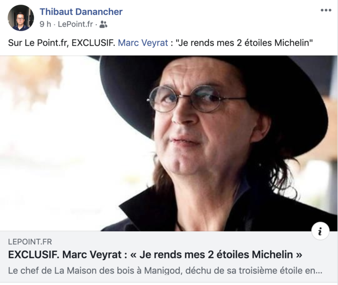Visit Thibaut Danancher's profile via name link
338x285 pixels.
click(81, 12)
